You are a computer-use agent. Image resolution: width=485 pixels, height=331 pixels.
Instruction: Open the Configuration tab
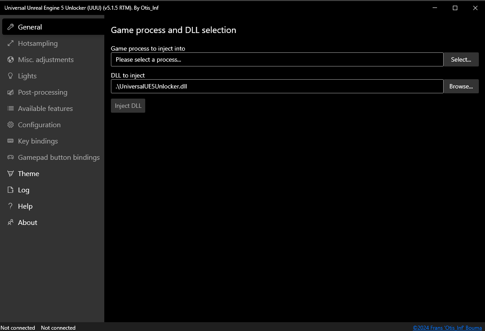[53, 125]
